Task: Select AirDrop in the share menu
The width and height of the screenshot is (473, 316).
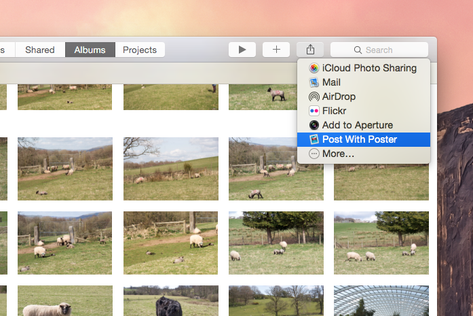Action: 364,96
